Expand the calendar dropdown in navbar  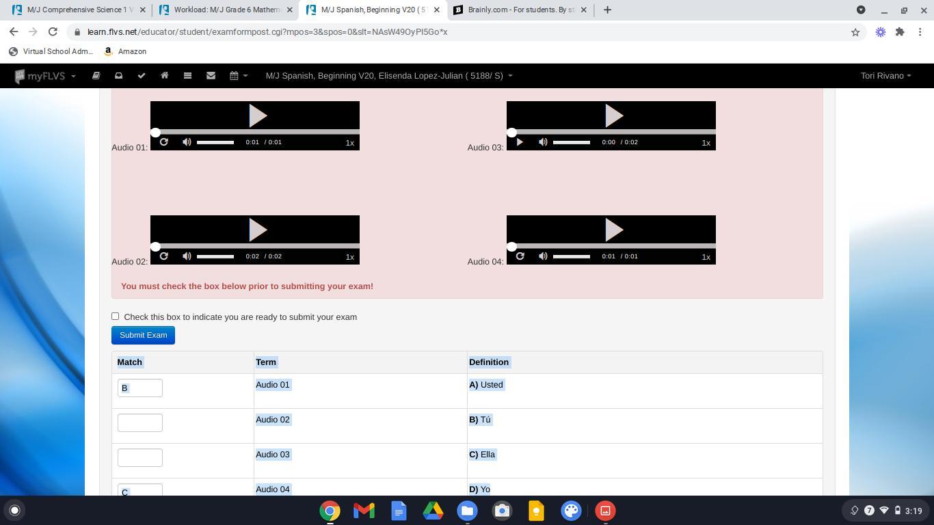[x=238, y=76]
